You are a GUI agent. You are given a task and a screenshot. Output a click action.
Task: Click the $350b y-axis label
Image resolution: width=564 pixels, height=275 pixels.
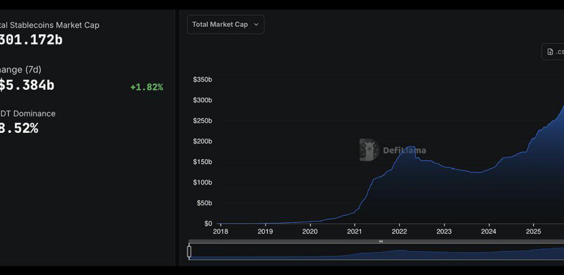click(x=203, y=80)
